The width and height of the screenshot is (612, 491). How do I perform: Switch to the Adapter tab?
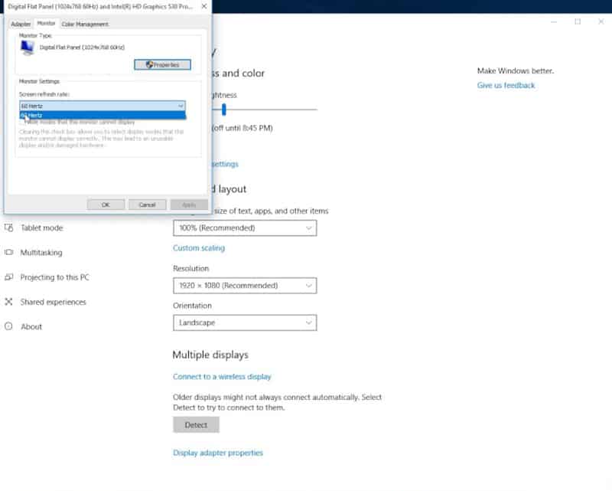(21, 25)
